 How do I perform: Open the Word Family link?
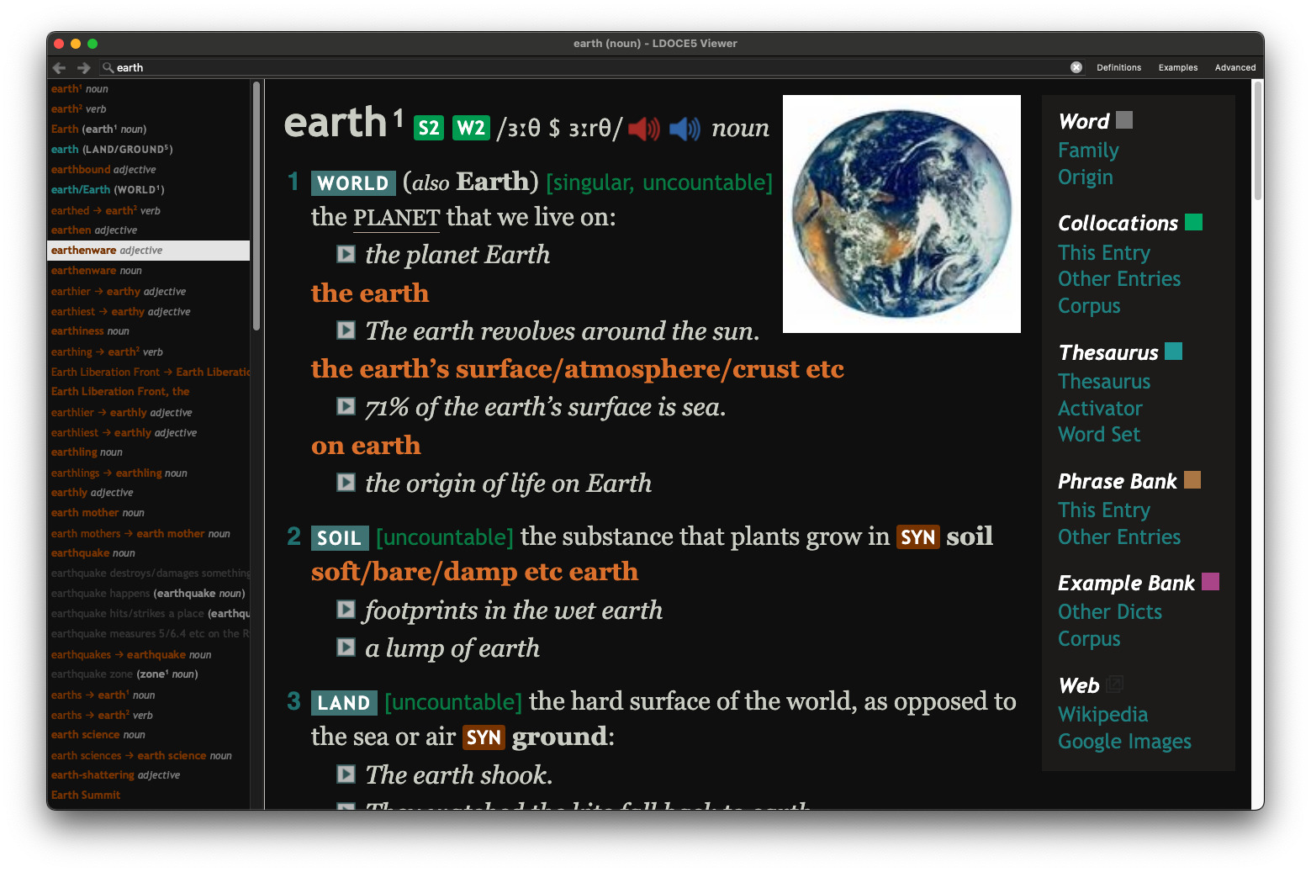point(1088,151)
